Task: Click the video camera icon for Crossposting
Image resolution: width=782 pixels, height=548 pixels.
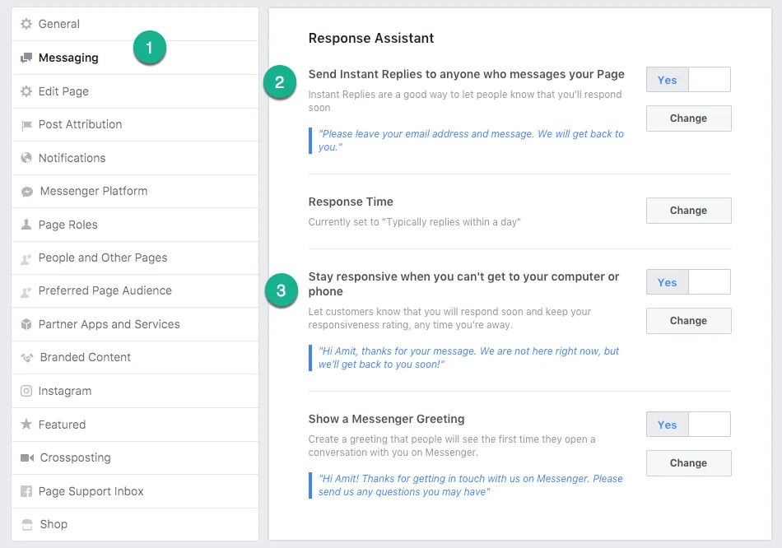Action: click(26, 458)
